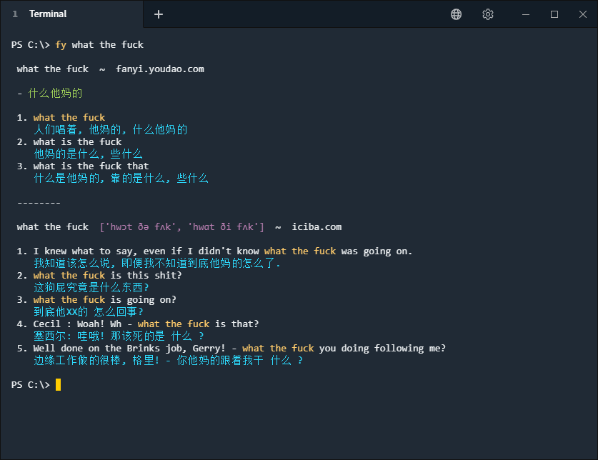Click the green translation '什么他妈的'
Image resolution: width=598 pixels, height=460 pixels.
point(55,93)
